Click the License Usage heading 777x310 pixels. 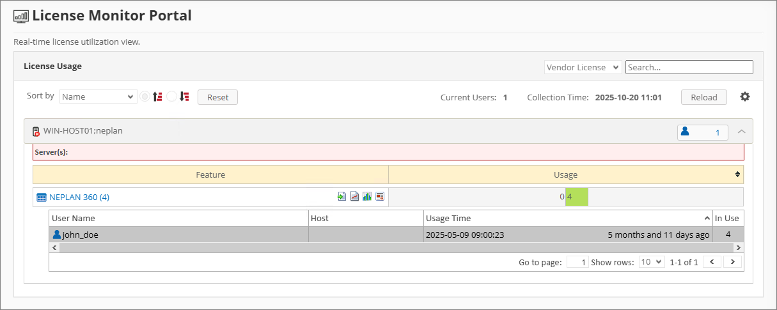(x=52, y=66)
